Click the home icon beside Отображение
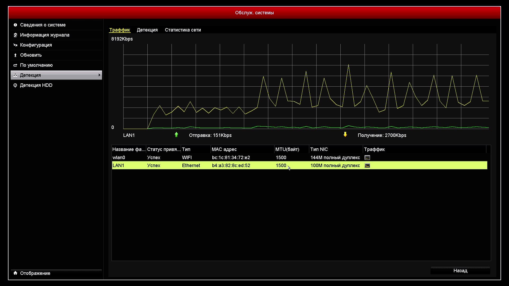The image size is (509, 286). coord(15,273)
